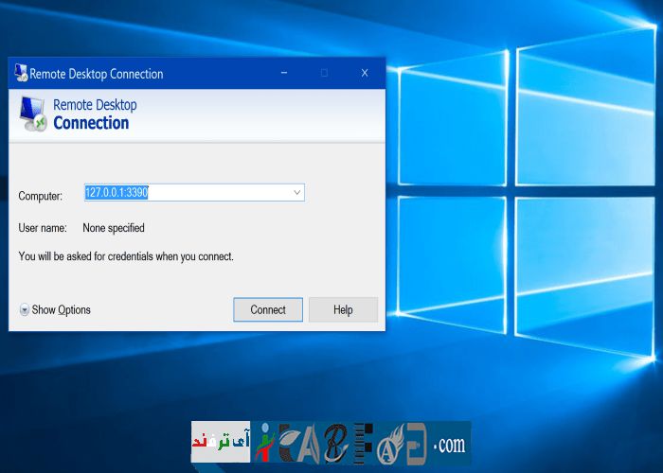
Task: Click the "None specified" user name value
Action: point(114,228)
